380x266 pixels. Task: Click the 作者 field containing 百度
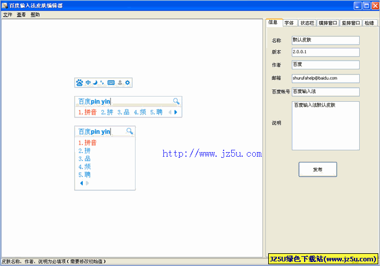326,65
